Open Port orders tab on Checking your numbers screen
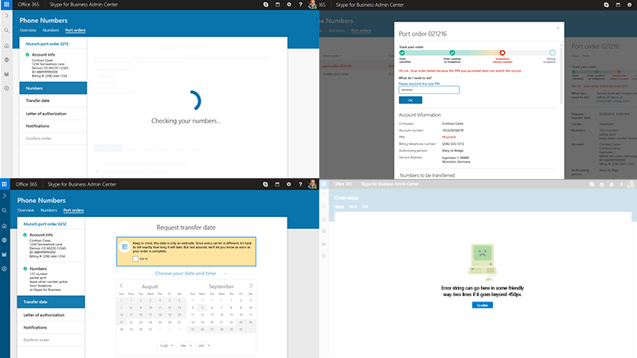Image resolution: width=637 pixels, height=358 pixels. pos(75,30)
